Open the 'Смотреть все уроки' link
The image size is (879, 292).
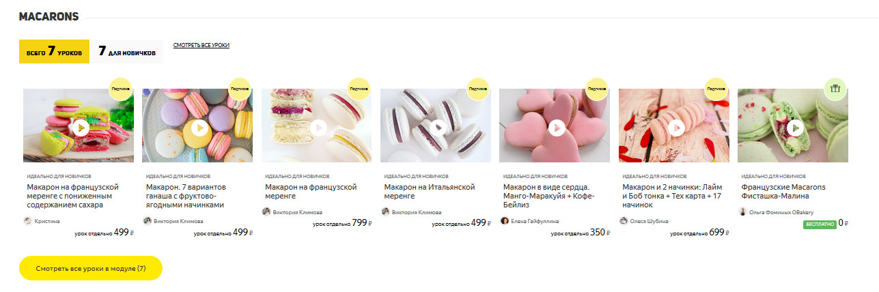(201, 45)
